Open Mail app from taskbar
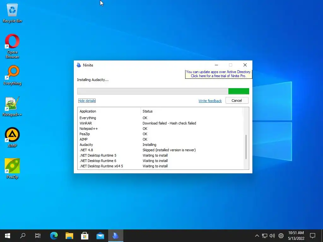The height and width of the screenshot is (242, 323). pyautogui.click(x=100, y=236)
